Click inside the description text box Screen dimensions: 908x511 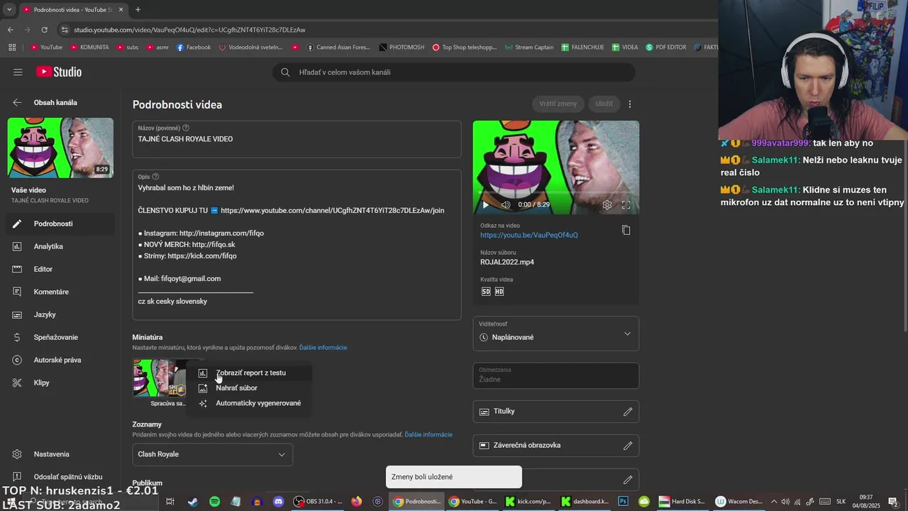pos(297,245)
